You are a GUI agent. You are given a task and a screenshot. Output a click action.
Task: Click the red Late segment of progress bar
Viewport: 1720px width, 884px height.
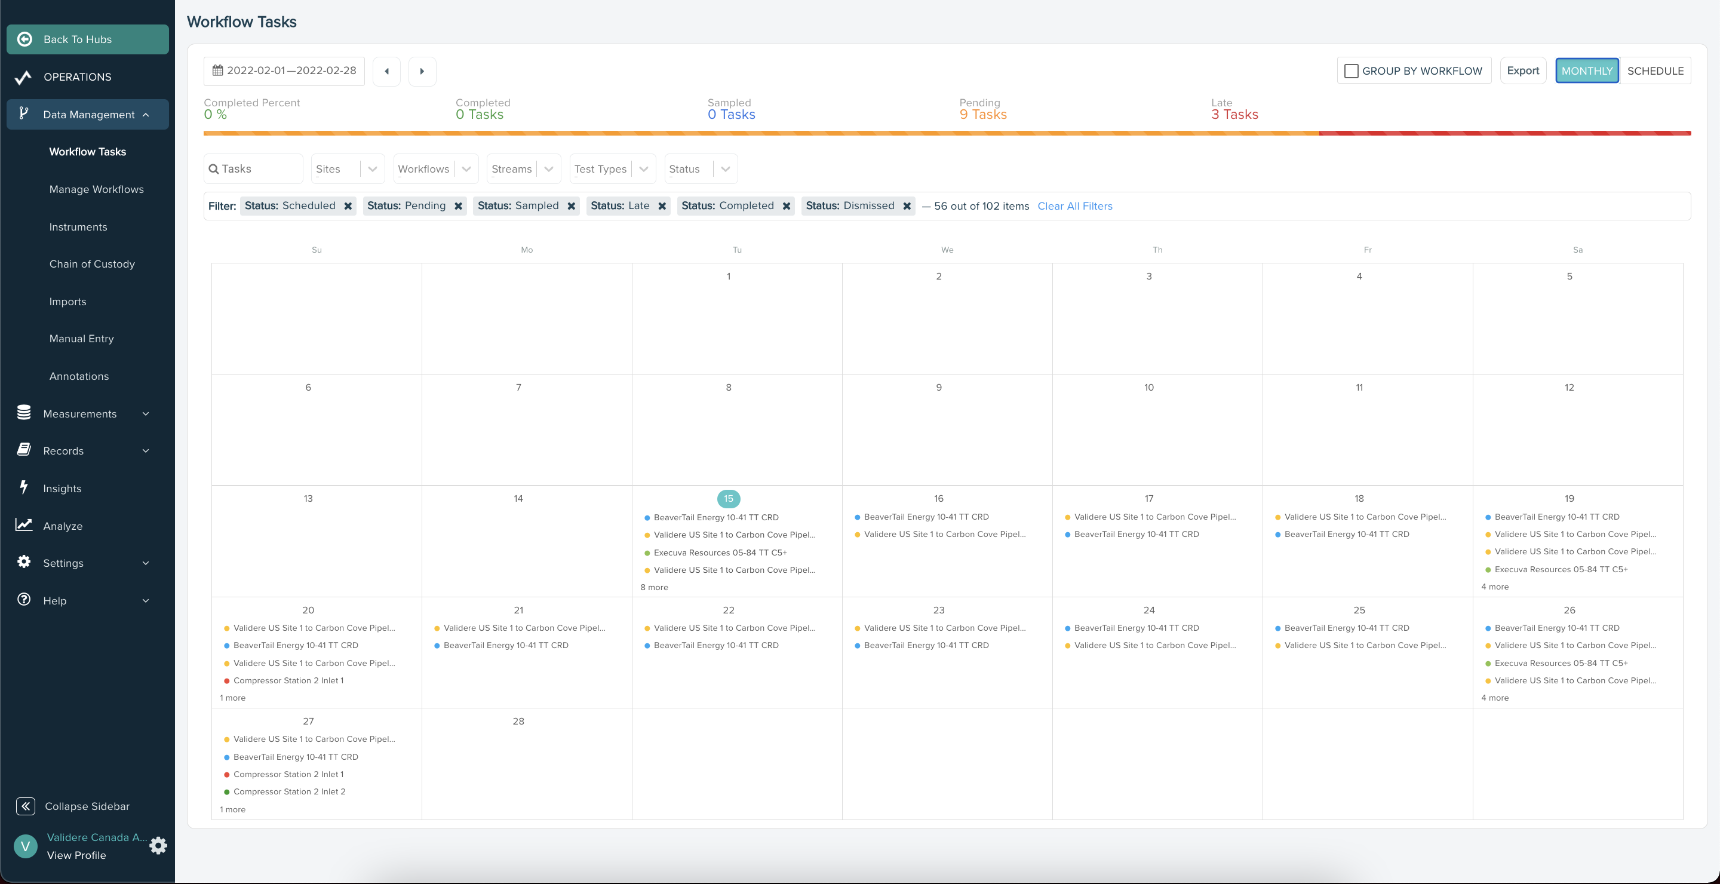[1504, 133]
